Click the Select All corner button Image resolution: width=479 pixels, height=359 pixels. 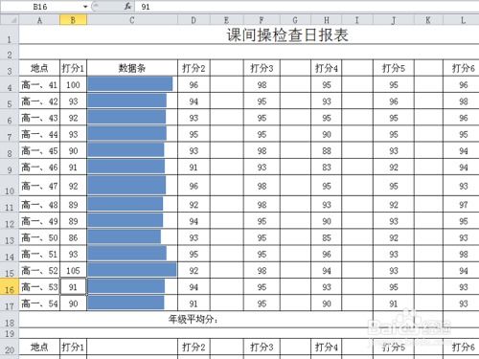pos(10,20)
